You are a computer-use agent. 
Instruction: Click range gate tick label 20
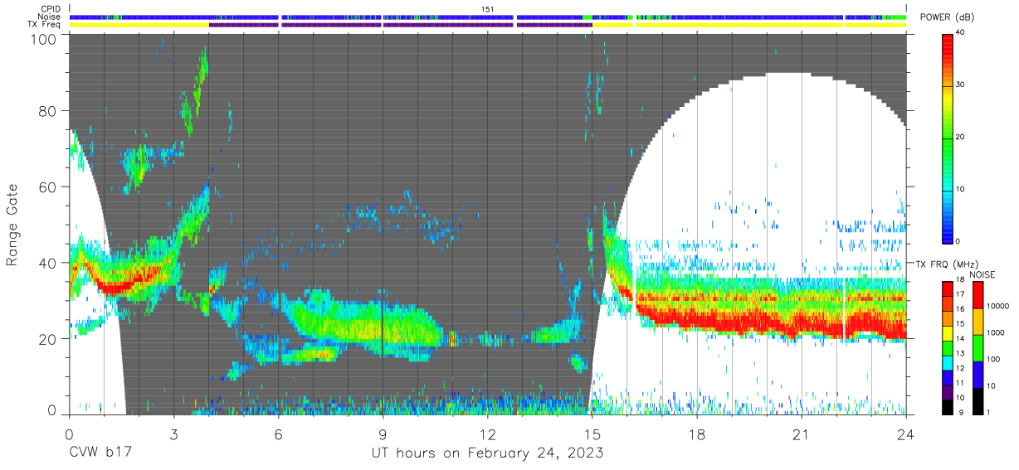(49, 339)
